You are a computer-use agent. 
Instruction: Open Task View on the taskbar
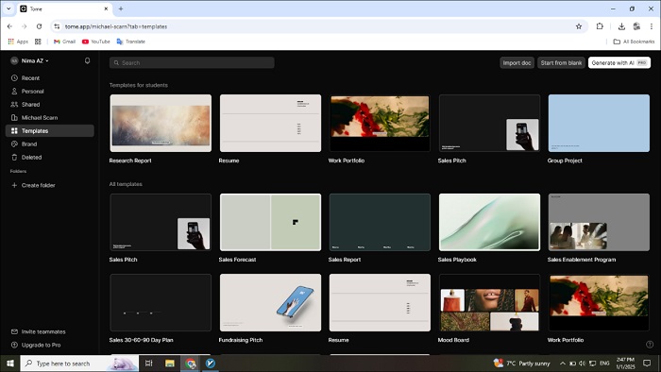click(x=149, y=364)
